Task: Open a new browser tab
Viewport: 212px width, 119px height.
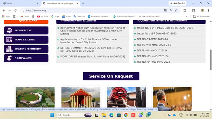Action: pos(83,3)
